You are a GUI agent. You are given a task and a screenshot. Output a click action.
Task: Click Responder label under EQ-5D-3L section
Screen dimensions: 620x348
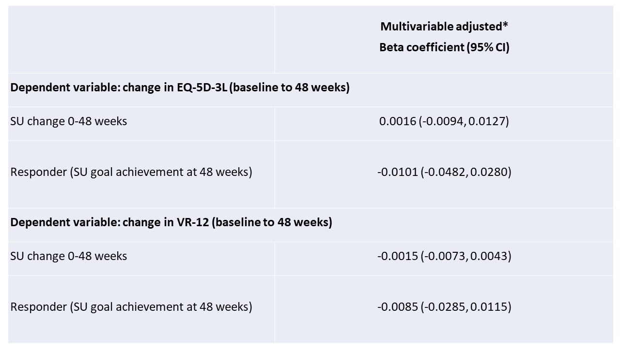tap(131, 172)
